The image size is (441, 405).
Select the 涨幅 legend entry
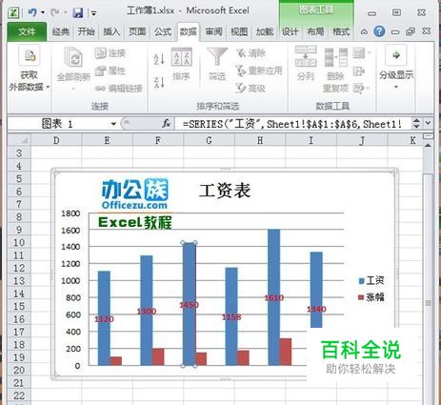371,297
